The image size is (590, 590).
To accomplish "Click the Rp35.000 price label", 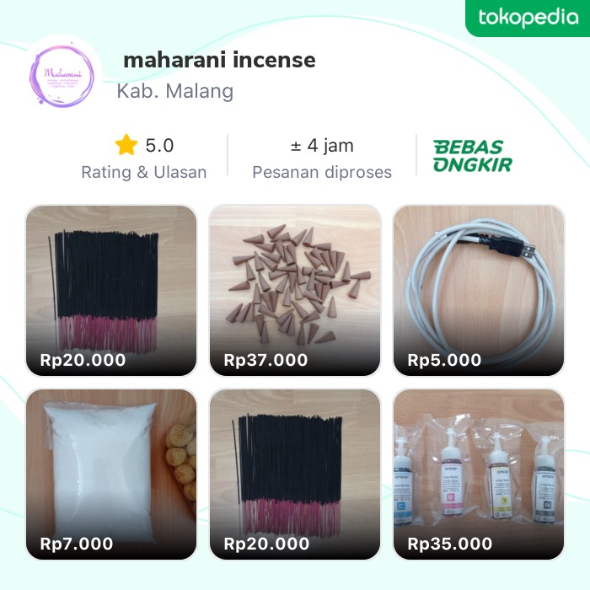I will pyautogui.click(x=450, y=544).
